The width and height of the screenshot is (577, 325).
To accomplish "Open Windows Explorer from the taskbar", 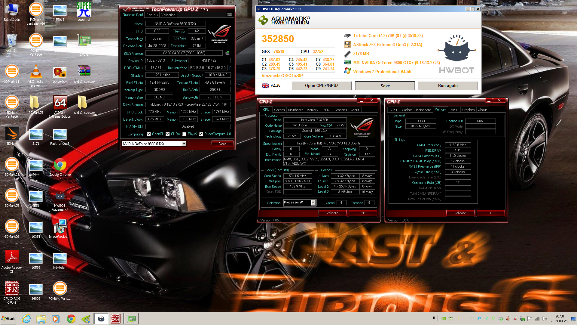I will tap(41, 319).
